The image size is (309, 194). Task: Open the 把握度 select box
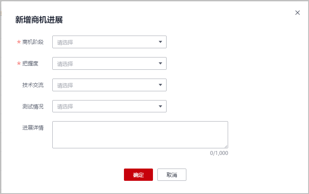(x=105, y=63)
